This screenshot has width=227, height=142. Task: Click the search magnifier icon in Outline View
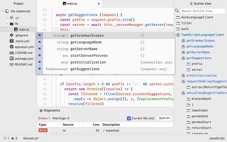pyautogui.click(x=177, y=11)
